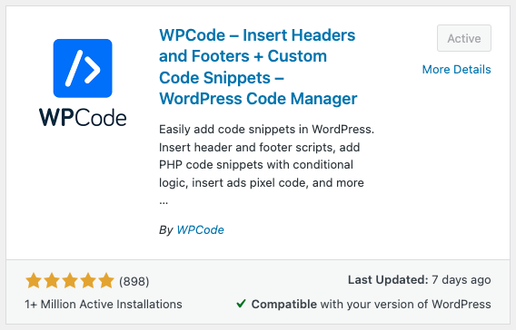Open the More Details link
The height and width of the screenshot is (330, 516).
pyautogui.click(x=456, y=69)
